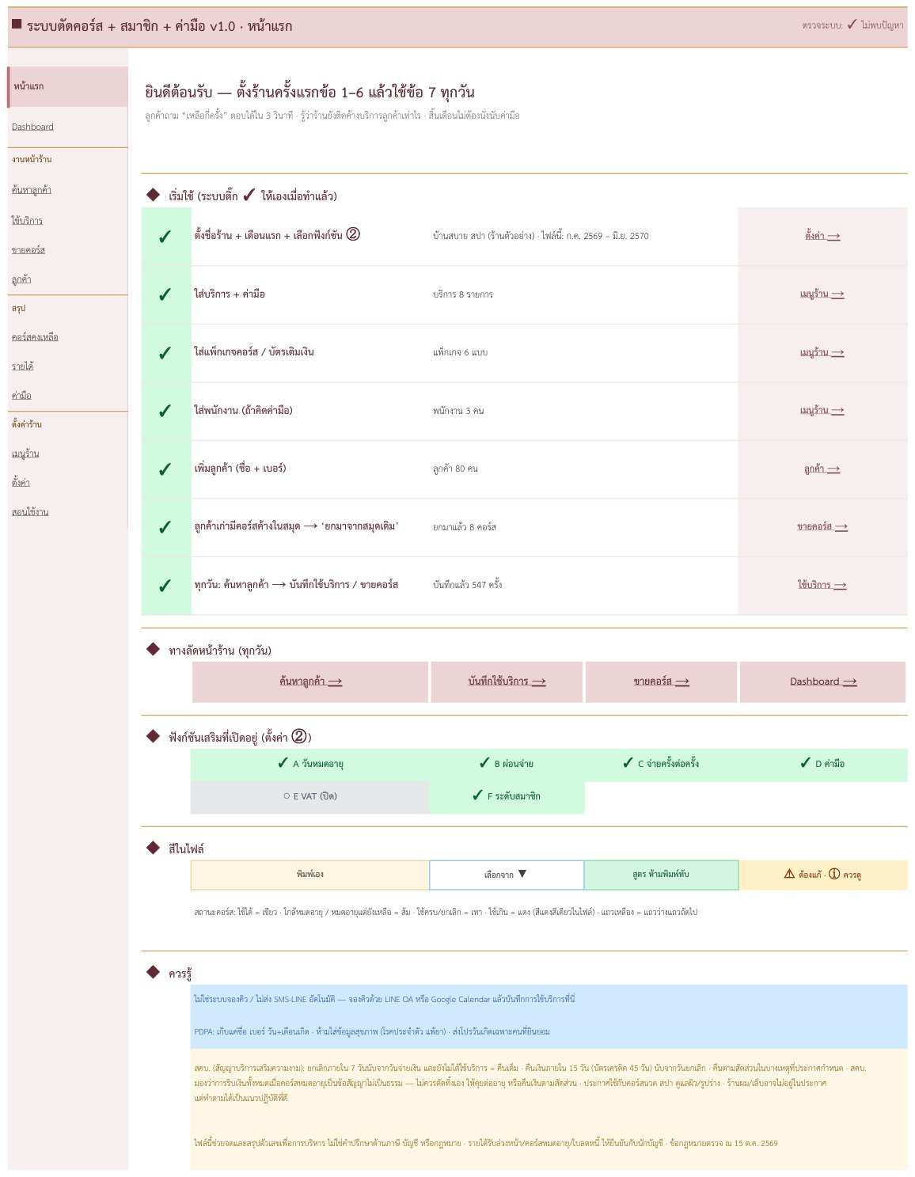Open the ขายคอร์ส link in the สมุดเดิม row
The image size is (915, 1177).
pos(822,526)
